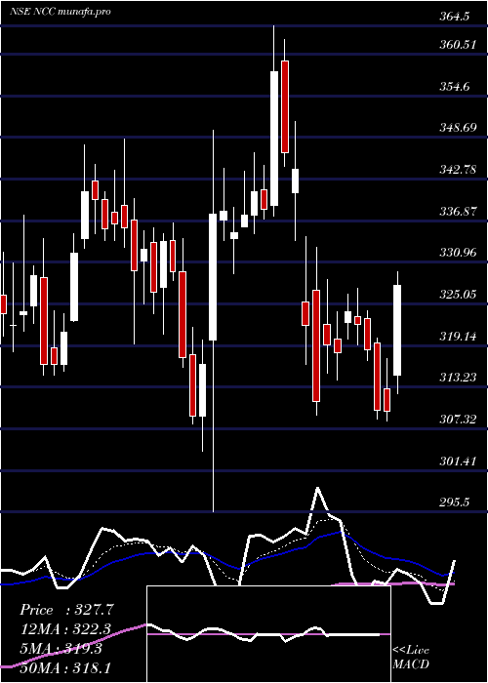Select the 342.78 price axis label
This screenshot has width=488, height=683.
click(x=457, y=170)
